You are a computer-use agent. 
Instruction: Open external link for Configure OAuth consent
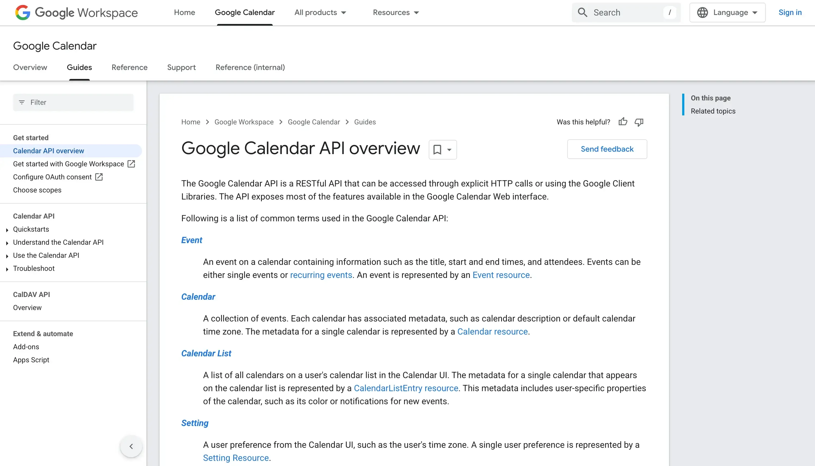tap(99, 177)
